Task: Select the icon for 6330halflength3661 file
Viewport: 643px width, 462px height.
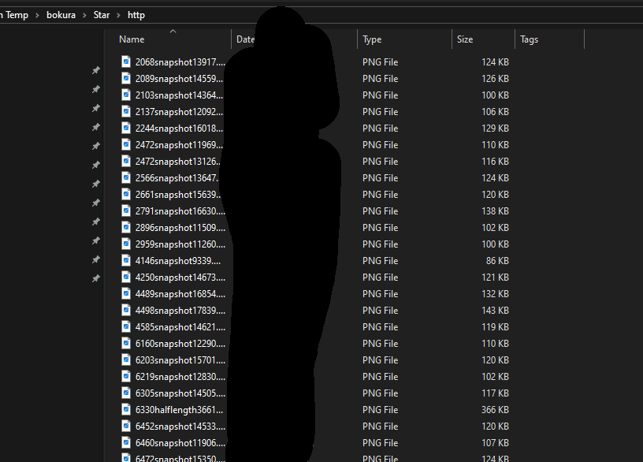Action: [x=126, y=409]
